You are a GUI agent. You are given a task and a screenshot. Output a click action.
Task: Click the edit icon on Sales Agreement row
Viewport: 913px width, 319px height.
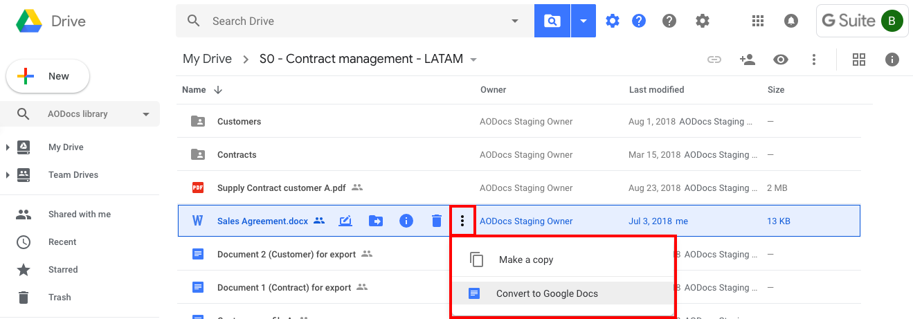point(345,221)
